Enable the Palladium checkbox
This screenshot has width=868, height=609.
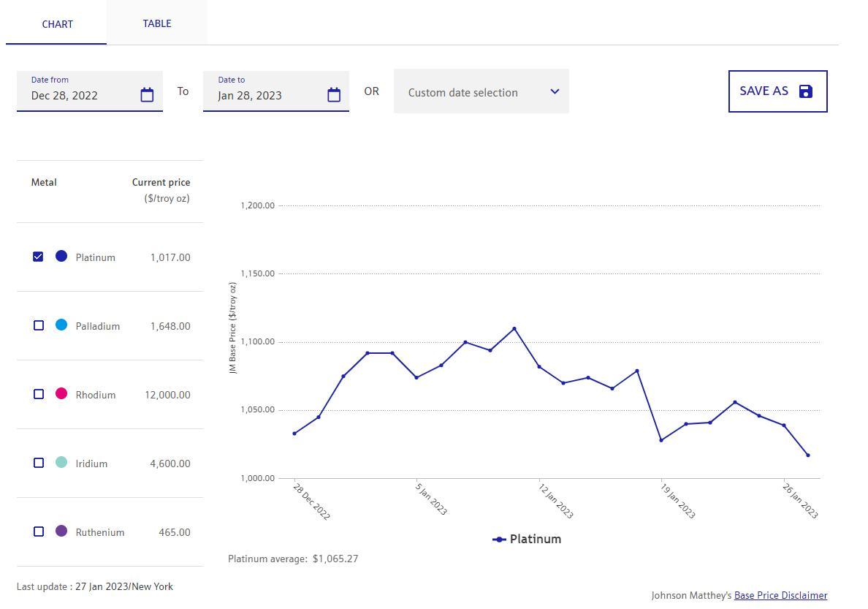tap(39, 325)
